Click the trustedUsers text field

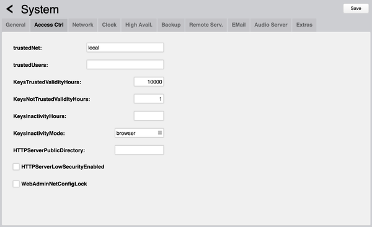[125, 64]
